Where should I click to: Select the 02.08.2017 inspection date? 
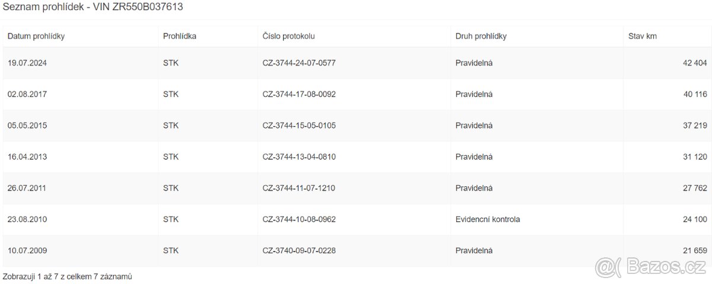[27, 94]
